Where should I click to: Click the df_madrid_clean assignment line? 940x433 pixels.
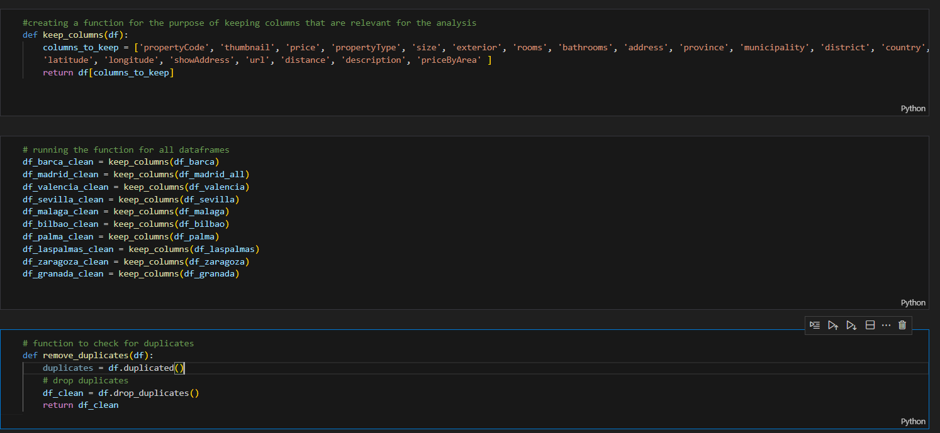tap(136, 175)
